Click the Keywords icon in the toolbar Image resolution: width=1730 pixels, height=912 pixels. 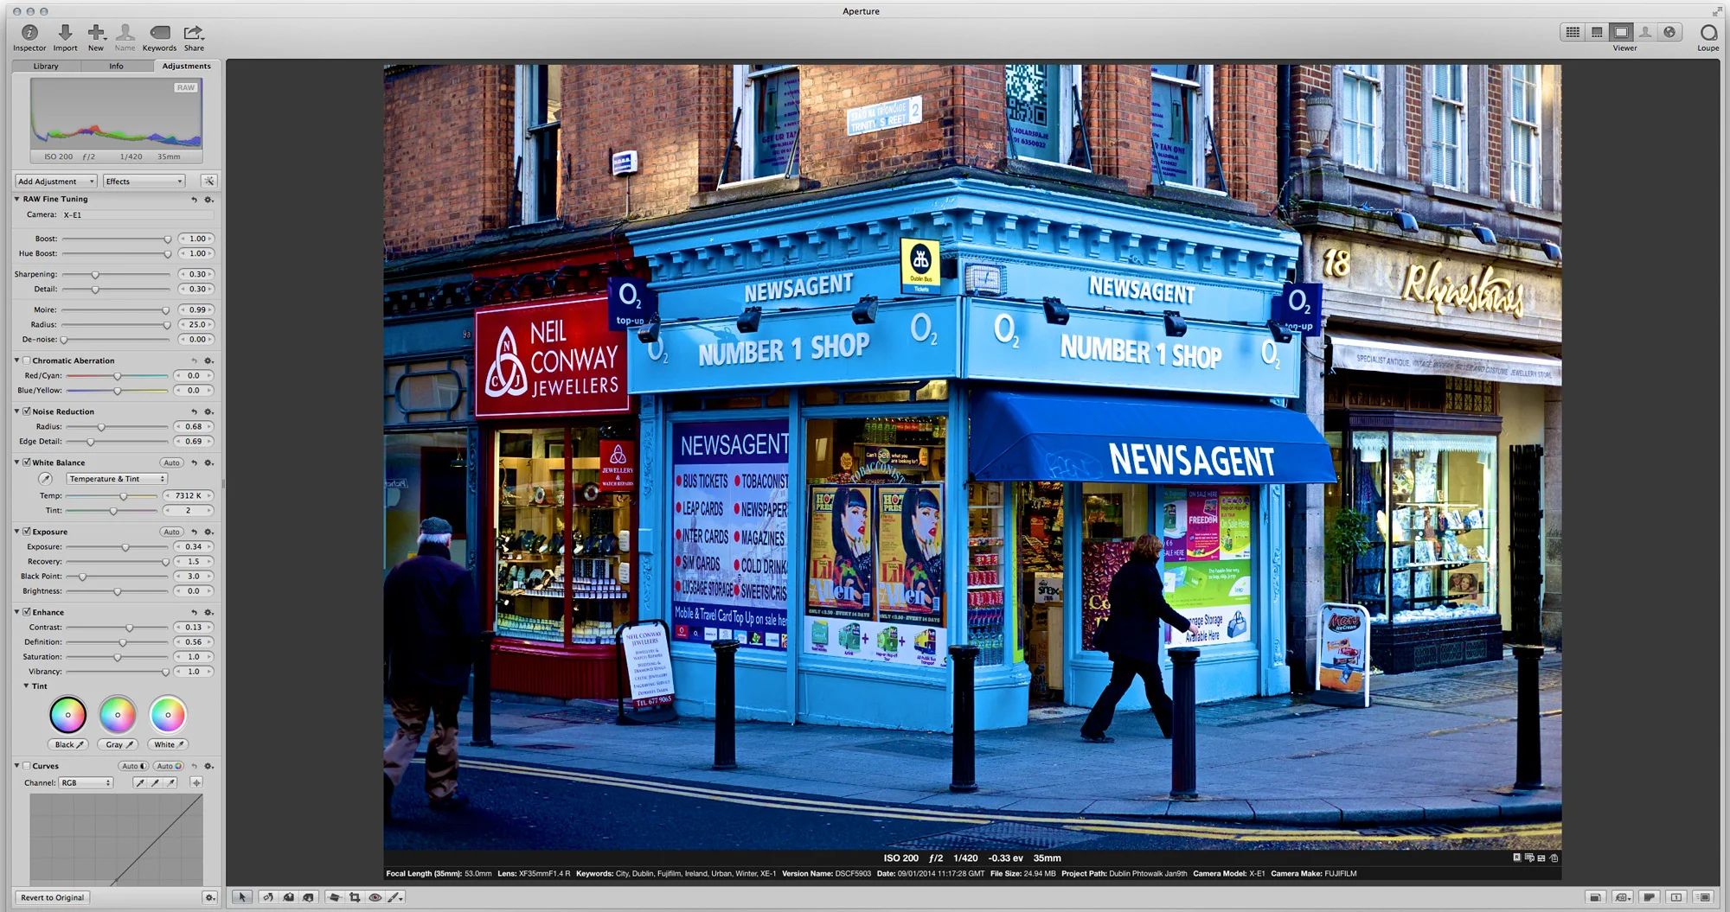click(159, 33)
